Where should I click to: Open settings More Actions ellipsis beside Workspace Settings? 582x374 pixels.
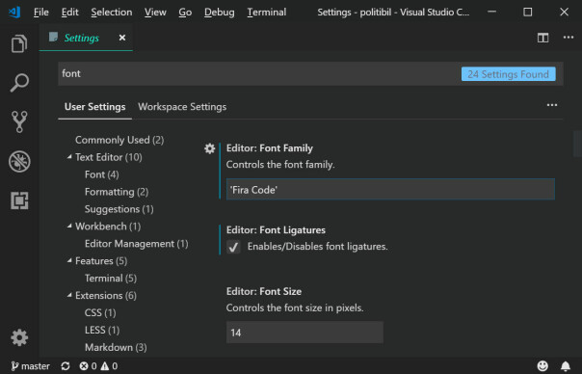(552, 105)
